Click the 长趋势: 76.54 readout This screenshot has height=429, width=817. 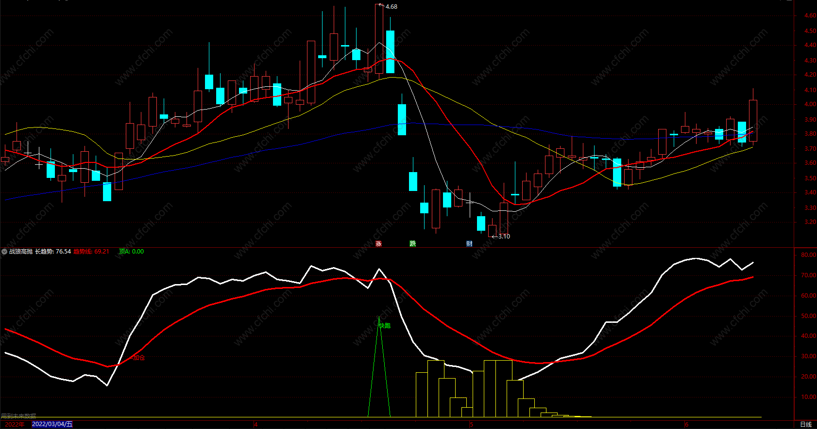coord(53,252)
